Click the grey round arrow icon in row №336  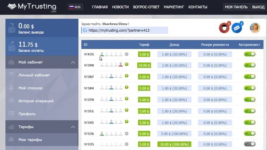tap(126, 133)
